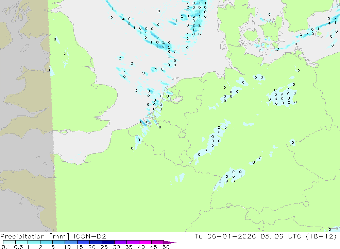Click the "0.1" legend scale label

[6, 247]
